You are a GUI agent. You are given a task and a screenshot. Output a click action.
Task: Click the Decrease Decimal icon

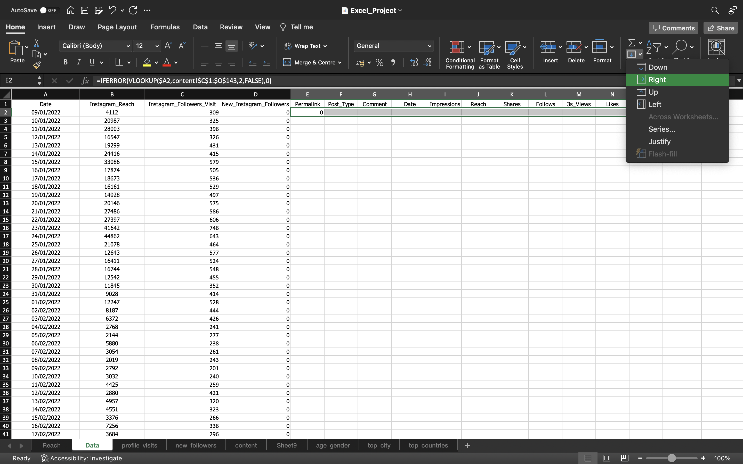(427, 63)
